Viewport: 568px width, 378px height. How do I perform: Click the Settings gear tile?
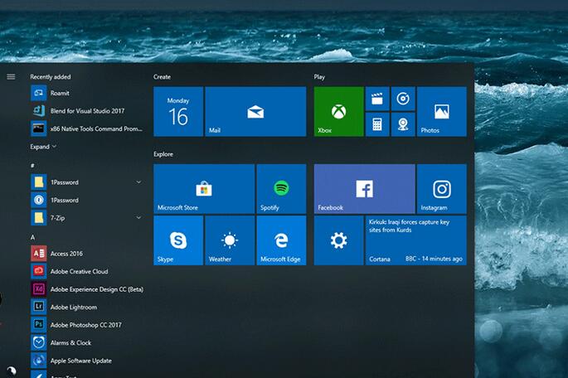point(338,240)
